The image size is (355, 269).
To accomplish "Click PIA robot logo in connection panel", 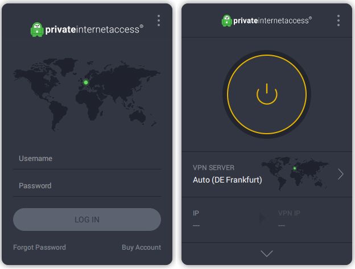I will 227,20.
